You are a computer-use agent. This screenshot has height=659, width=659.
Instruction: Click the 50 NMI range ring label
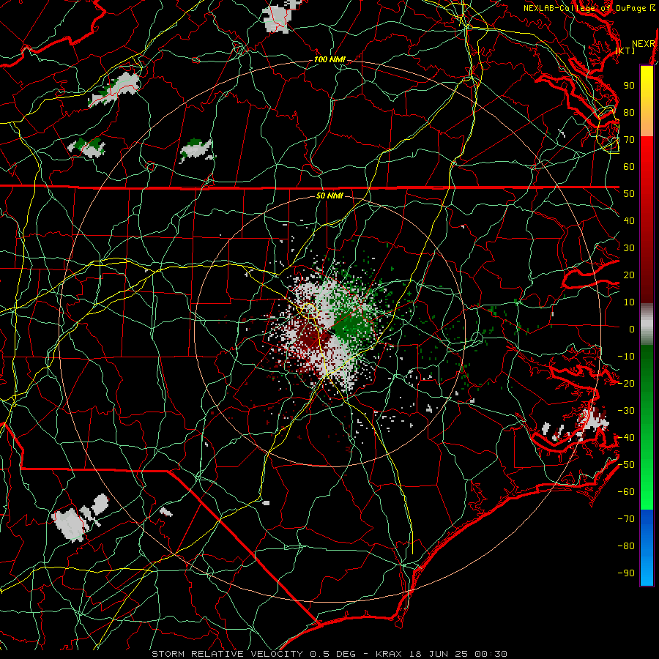(329, 196)
